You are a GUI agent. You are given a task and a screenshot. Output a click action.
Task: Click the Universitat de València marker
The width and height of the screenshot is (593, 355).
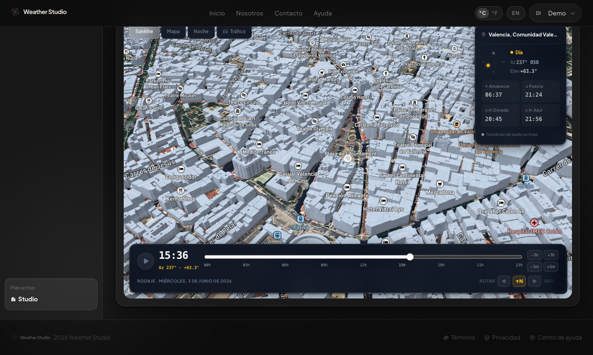[x=457, y=124]
